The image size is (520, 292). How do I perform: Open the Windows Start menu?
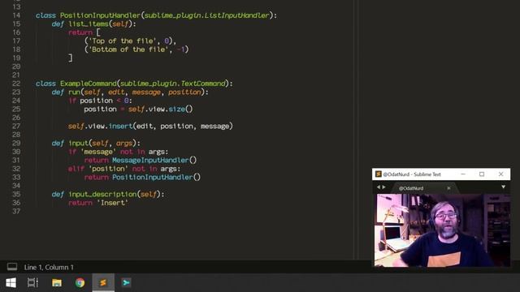point(11,283)
